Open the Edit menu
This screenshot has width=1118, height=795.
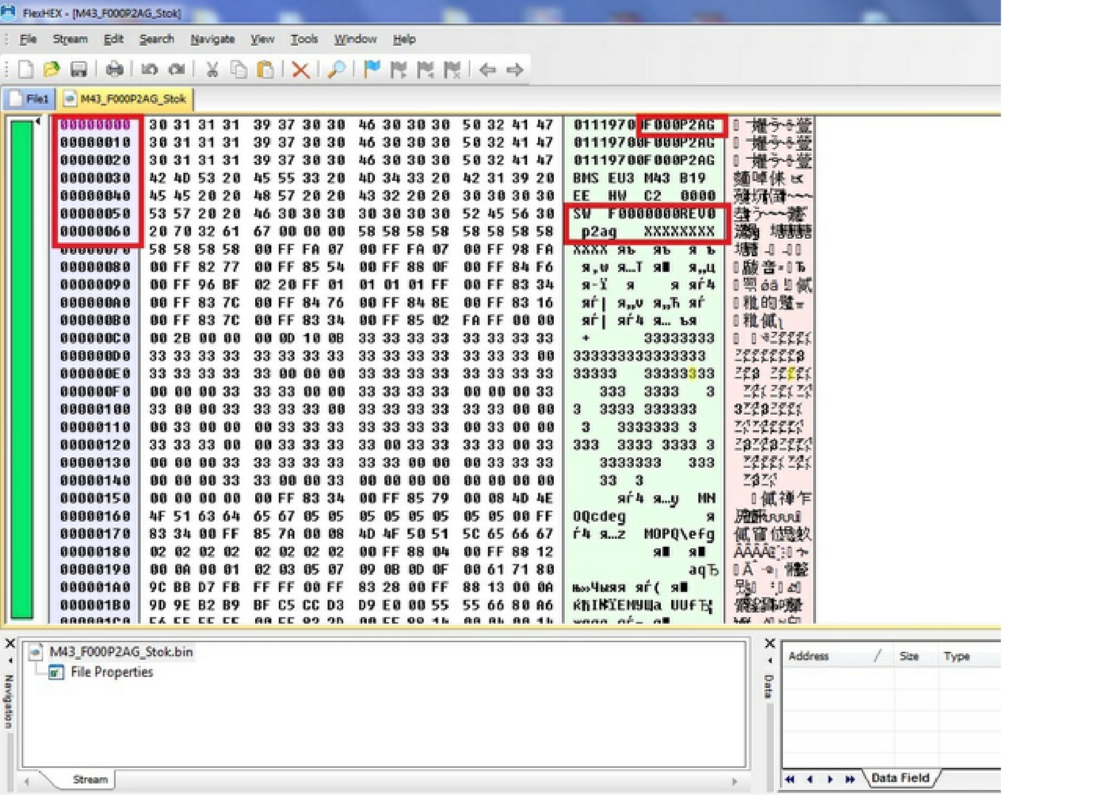(x=114, y=39)
